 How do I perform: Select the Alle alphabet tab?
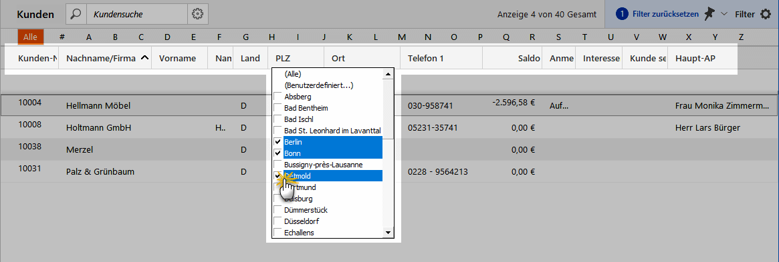[x=30, y=37]
